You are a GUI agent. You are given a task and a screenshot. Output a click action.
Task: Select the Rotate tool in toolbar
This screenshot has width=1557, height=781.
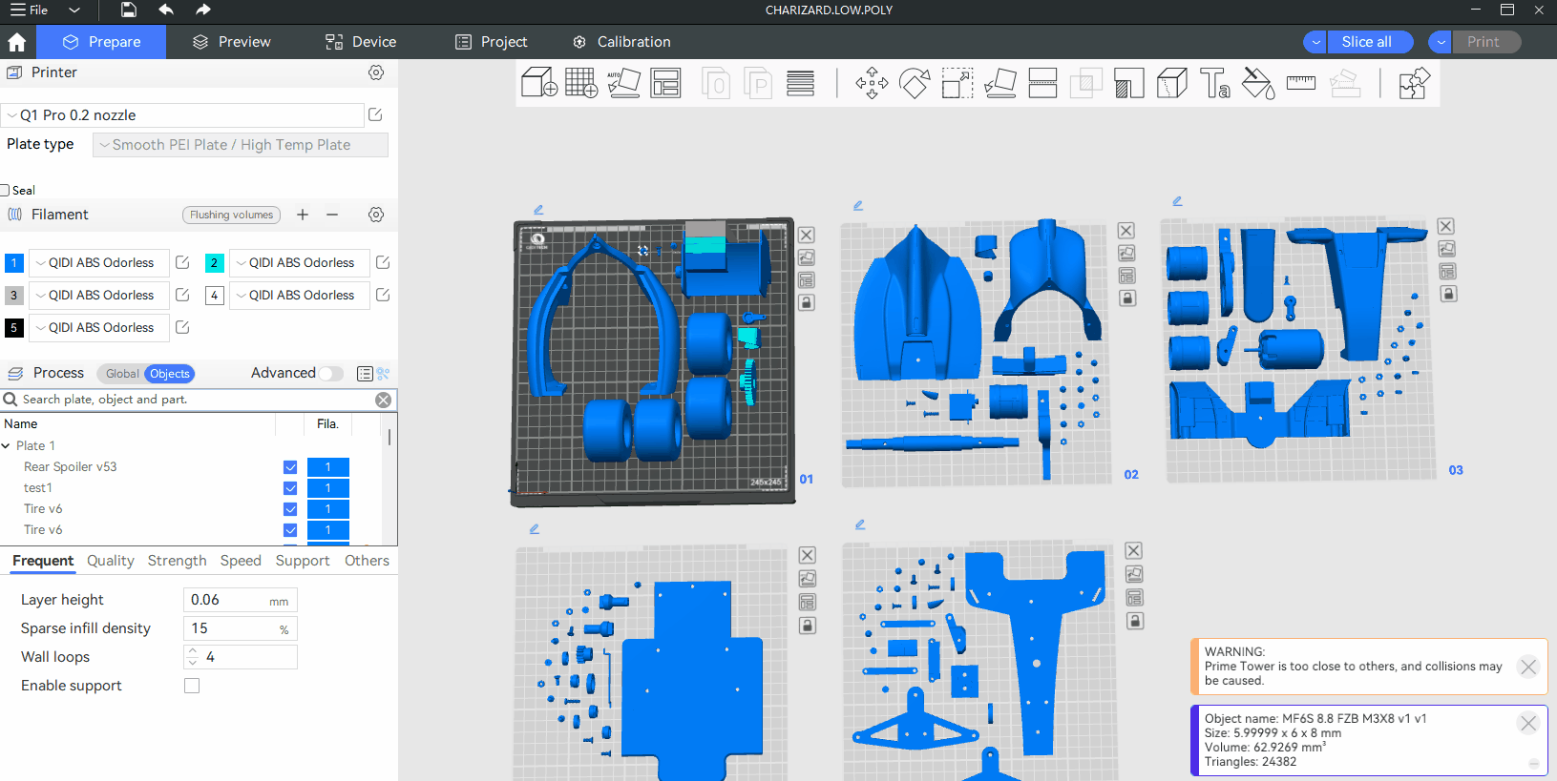pyautogui.click(x=914, y=83)
